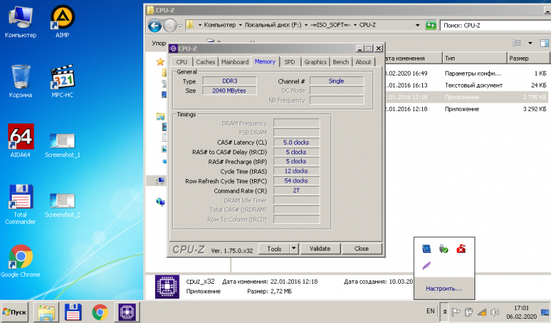
Task: Click the purple feather tray icon
Action: 426,266
